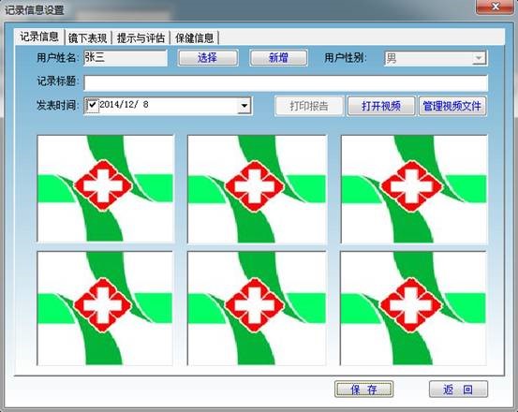Screen dimensions: 518x412
Task: Switch to the 镜下表现 tab
Action: [87, 38]
